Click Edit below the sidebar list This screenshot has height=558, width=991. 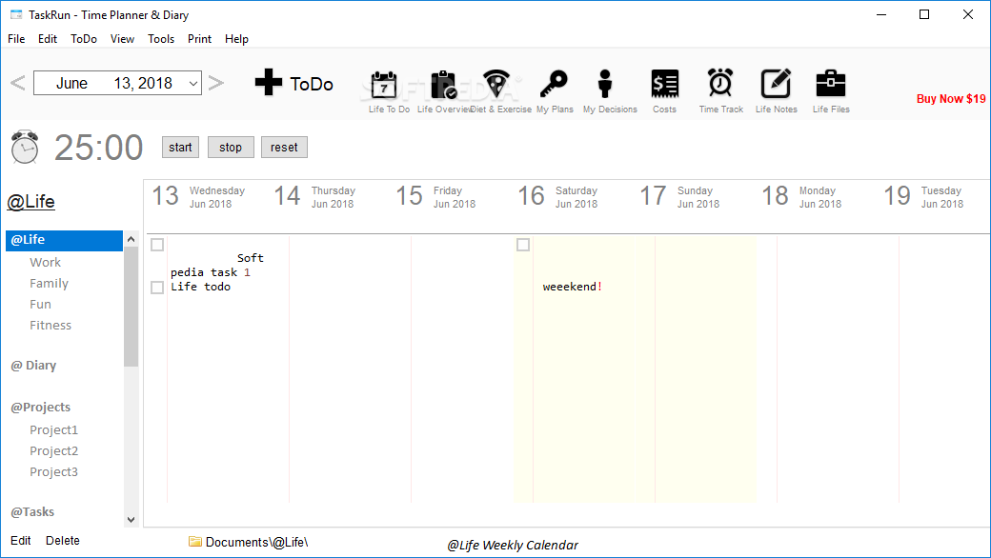click(20, 540)
